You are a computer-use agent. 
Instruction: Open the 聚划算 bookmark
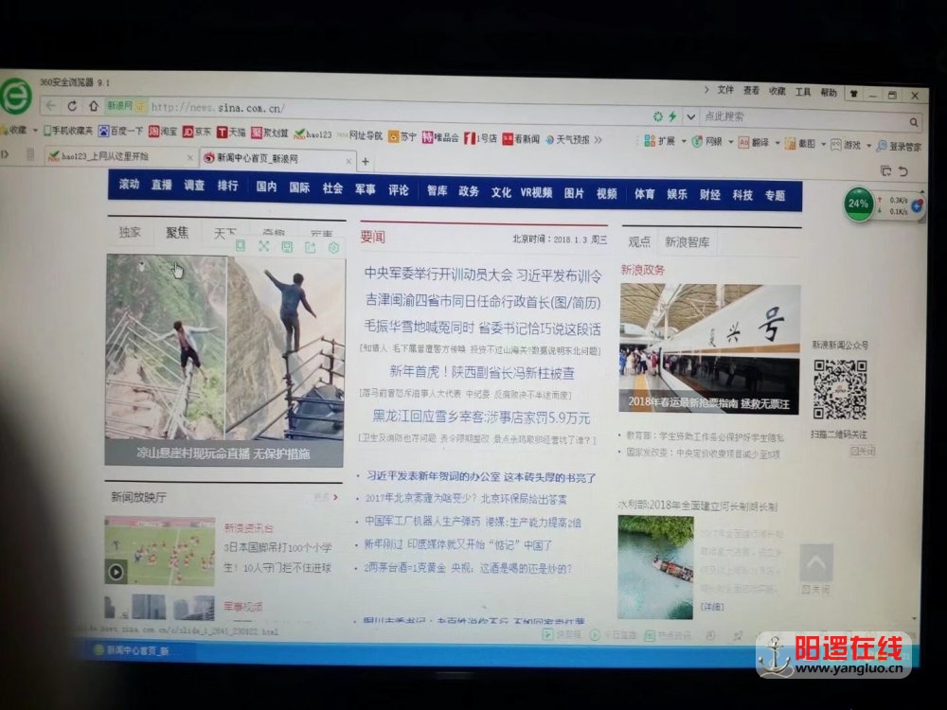[269, 133]
